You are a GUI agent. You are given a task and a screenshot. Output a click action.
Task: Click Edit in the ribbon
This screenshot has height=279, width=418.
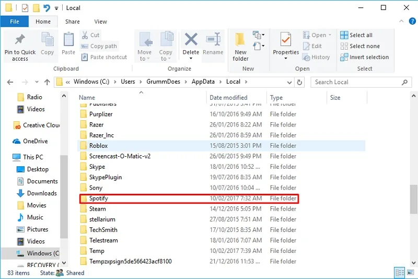[x=312, y=46]
